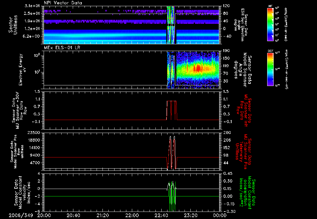Click the 0.45 acceleration tick label
Image resolution: width=317 pixels, height=219 pixels.
pos(228,174)
